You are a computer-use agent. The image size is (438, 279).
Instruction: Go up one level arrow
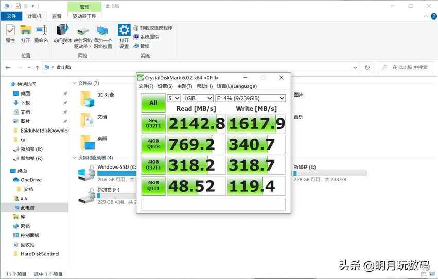point(37,67)
